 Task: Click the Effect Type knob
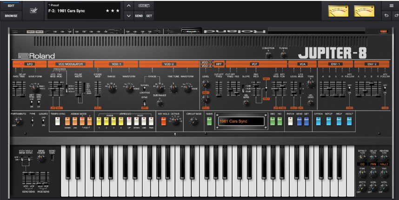click(x=362, y=158)
